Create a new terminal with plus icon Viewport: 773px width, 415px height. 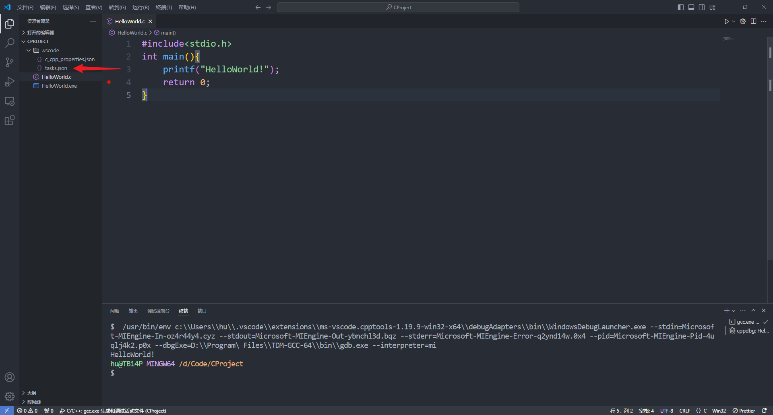[727, 311]
